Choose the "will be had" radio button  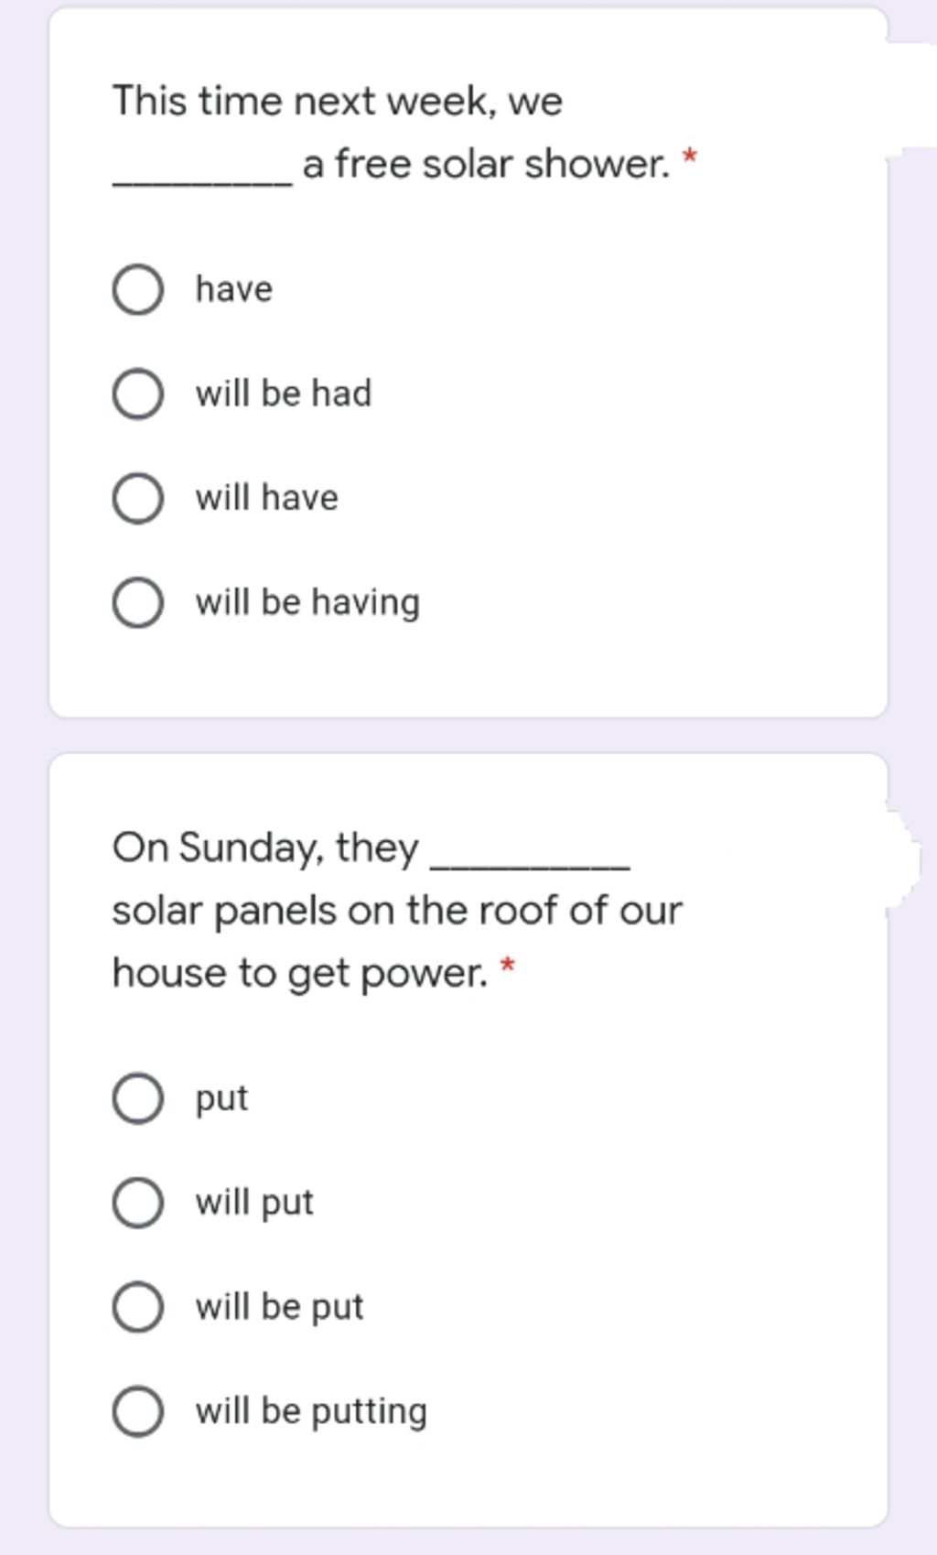click(138, 394)
